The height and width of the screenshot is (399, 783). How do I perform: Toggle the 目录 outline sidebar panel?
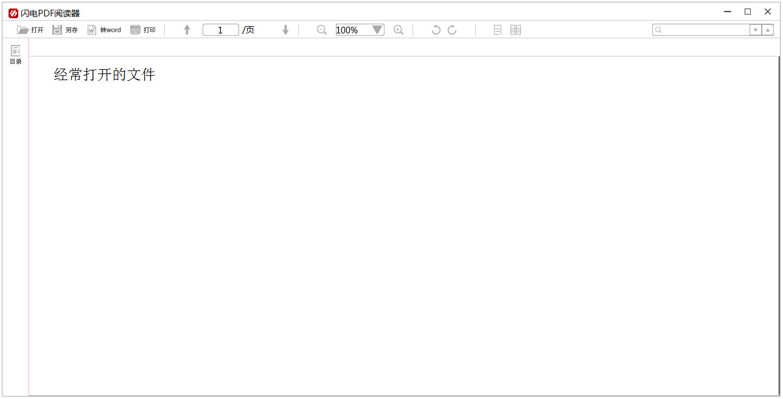click(16, 55)
